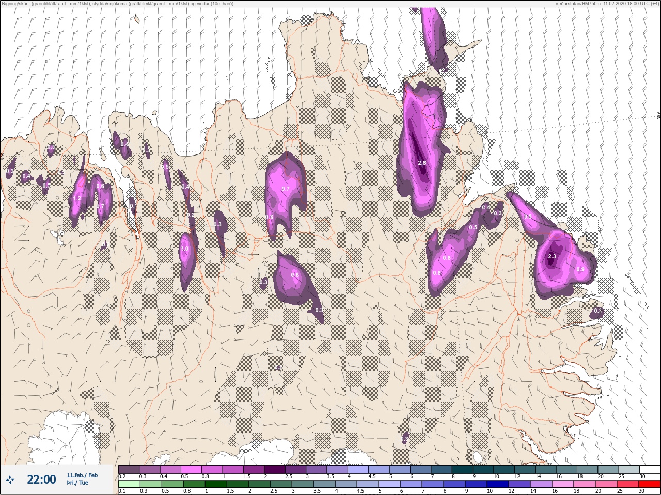
Task: Click the 1.2 precipitation value on the map
Action: (x=77, y=198)
